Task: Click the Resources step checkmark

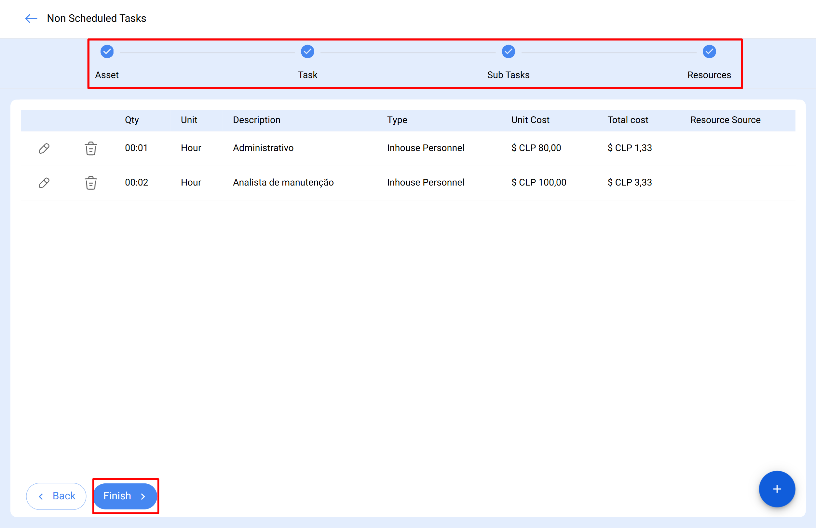Action: pos(709,52)
